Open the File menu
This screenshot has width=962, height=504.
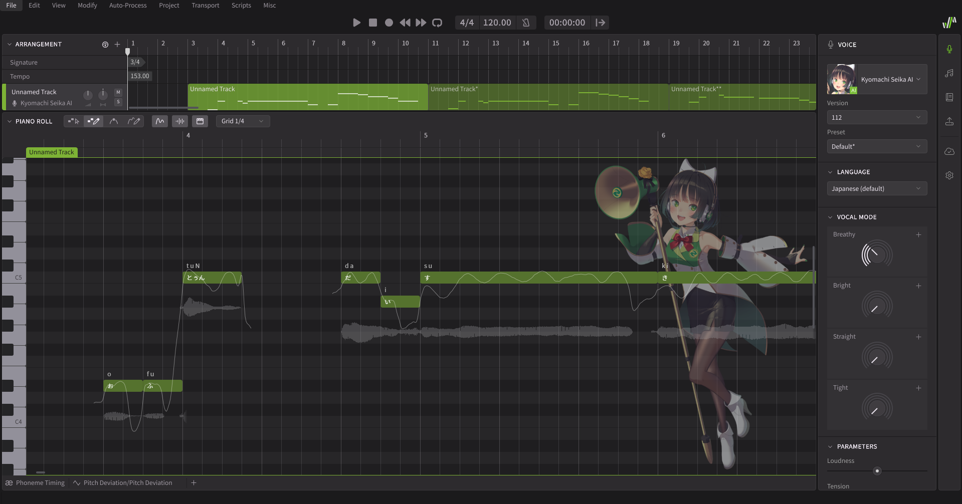[x=11, y=6]
